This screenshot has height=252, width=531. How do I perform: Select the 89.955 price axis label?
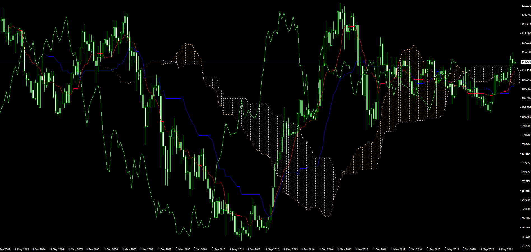526,172
